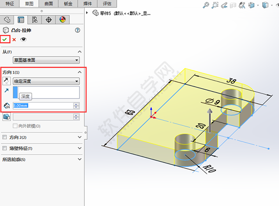Click the extrude depth drag arrow handle
279x206 pixels.
pos(210,120)
